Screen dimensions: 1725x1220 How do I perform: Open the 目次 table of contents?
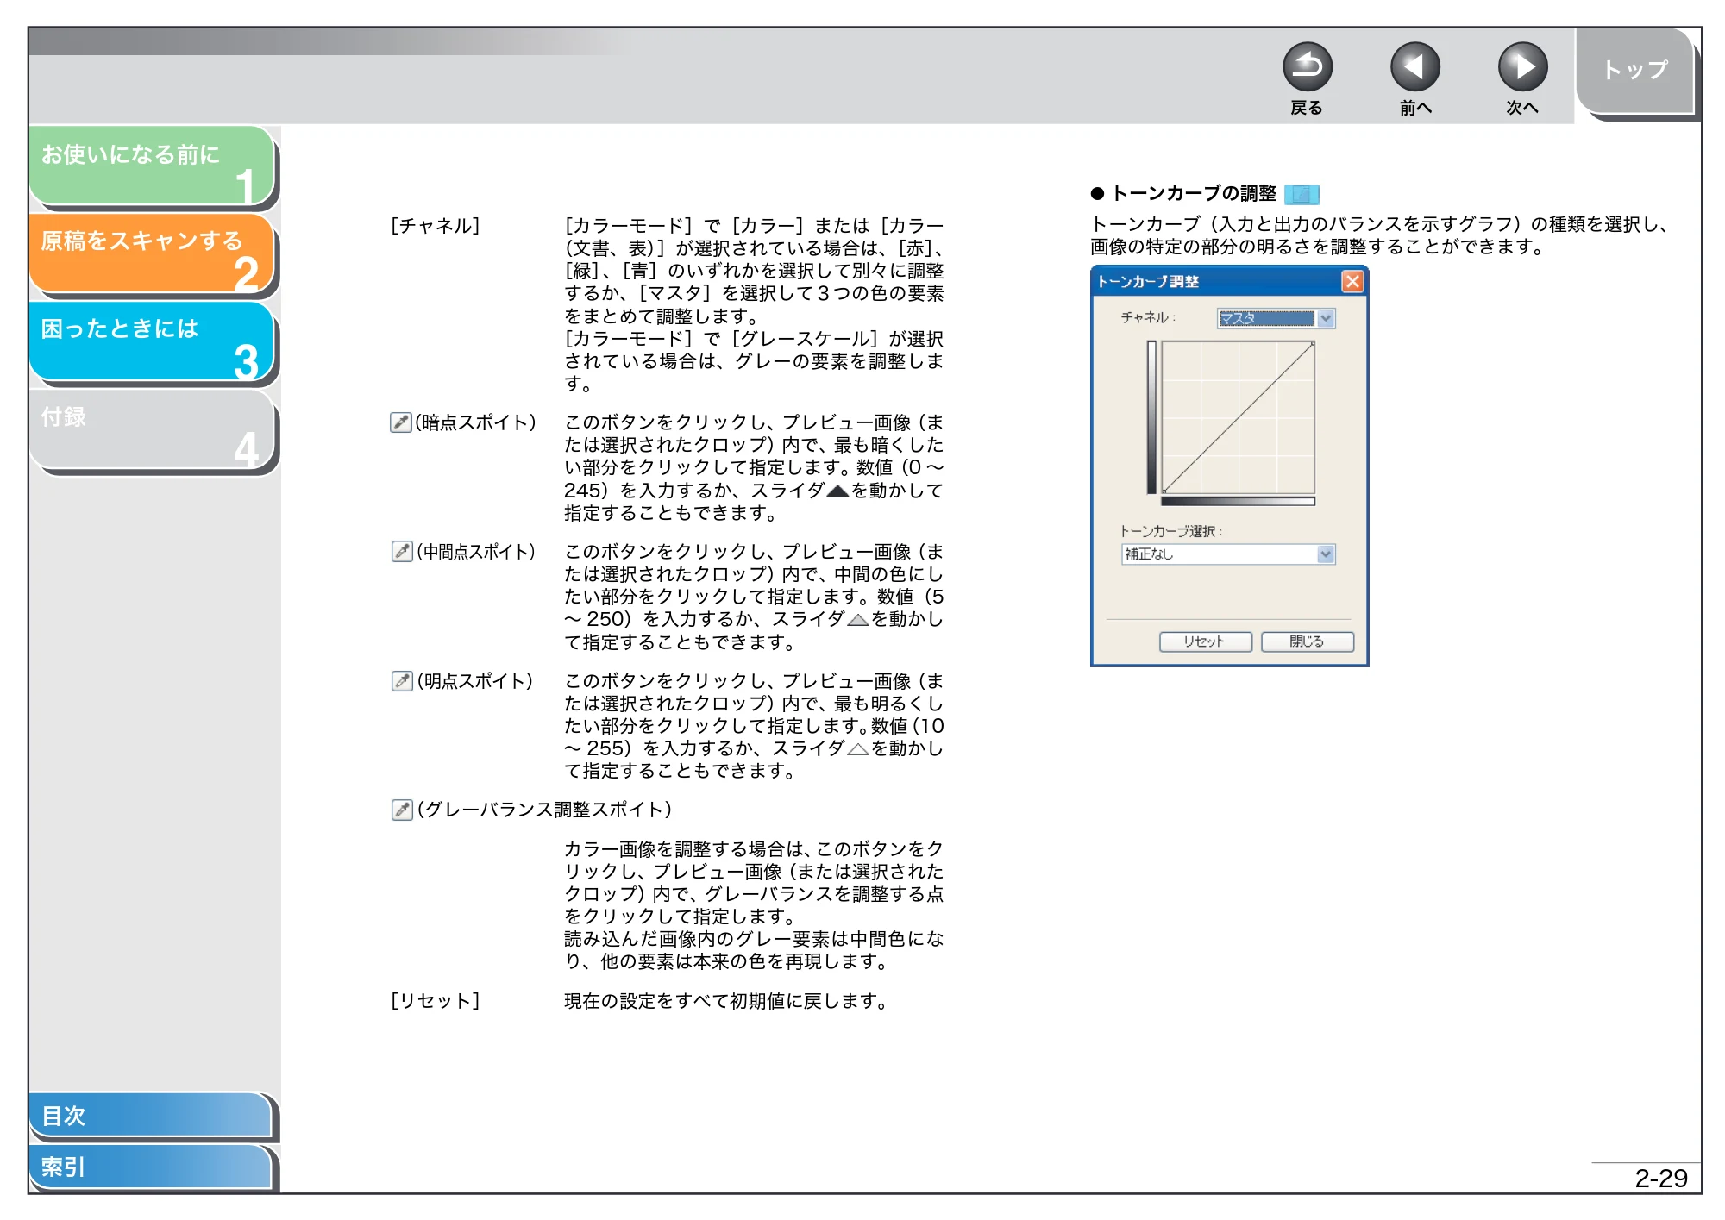pyautogui.click(x=152, y=1116)
